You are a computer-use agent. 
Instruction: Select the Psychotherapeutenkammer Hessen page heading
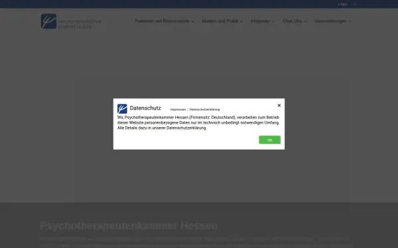click(129, 226)
